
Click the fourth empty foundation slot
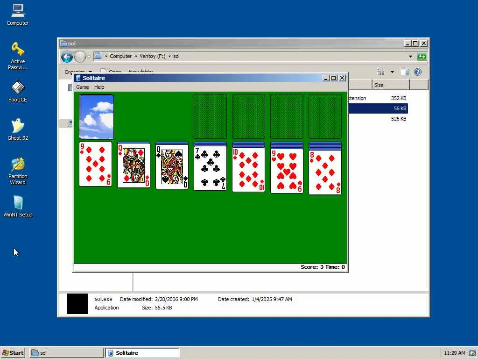(325, 116)
